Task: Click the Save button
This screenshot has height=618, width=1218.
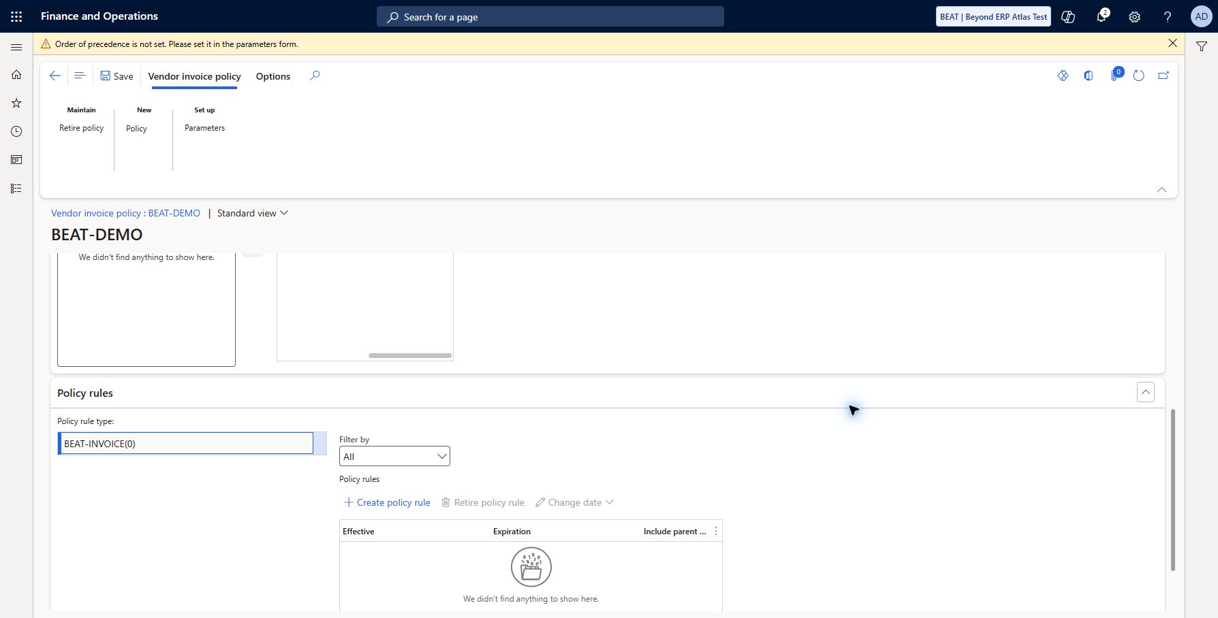Action: point(116,76)
